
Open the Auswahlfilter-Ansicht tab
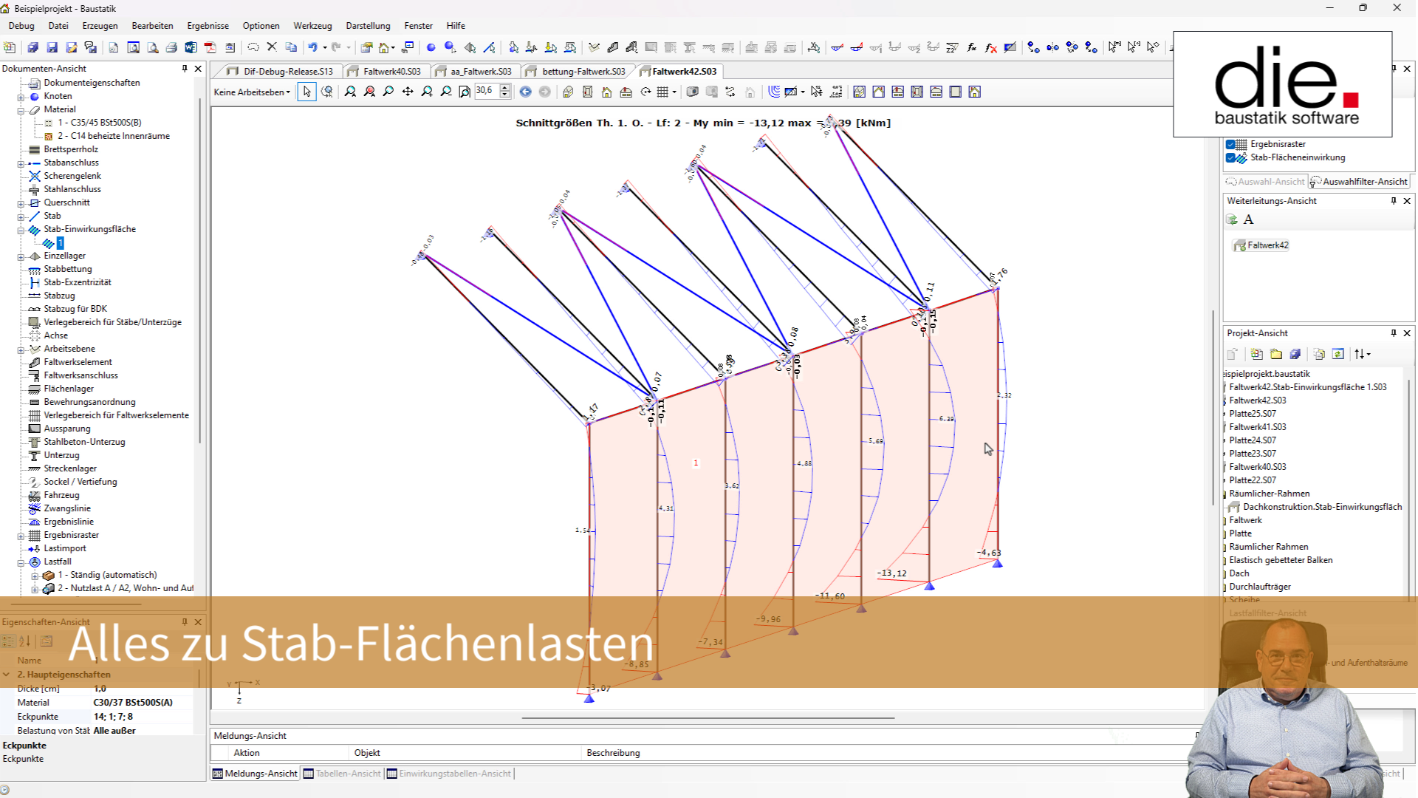pos(1360,181)
